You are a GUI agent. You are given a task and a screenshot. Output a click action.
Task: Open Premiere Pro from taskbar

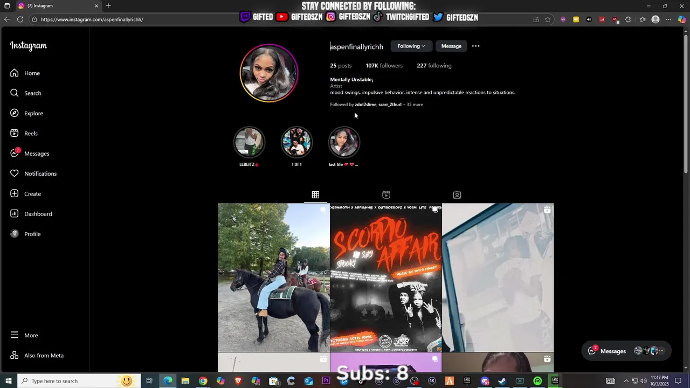click(326, 381)
